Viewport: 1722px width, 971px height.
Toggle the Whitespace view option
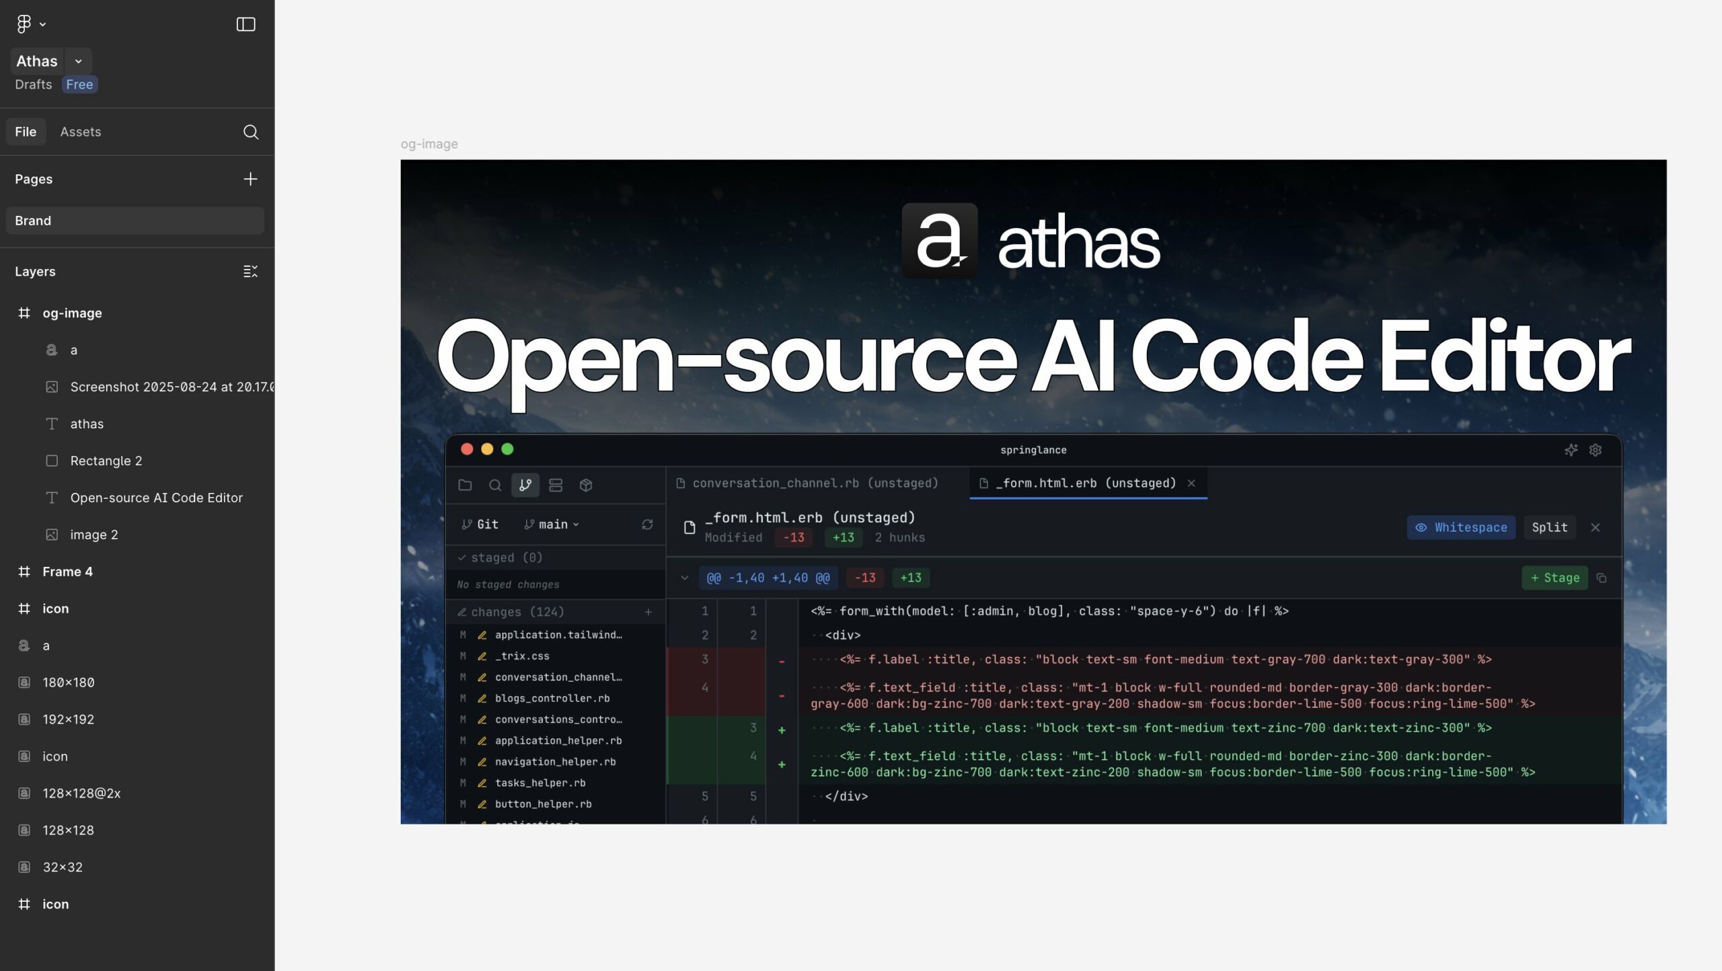point(1461,527)
